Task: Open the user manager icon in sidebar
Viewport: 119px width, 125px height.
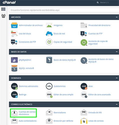Action: pos(3,16)
